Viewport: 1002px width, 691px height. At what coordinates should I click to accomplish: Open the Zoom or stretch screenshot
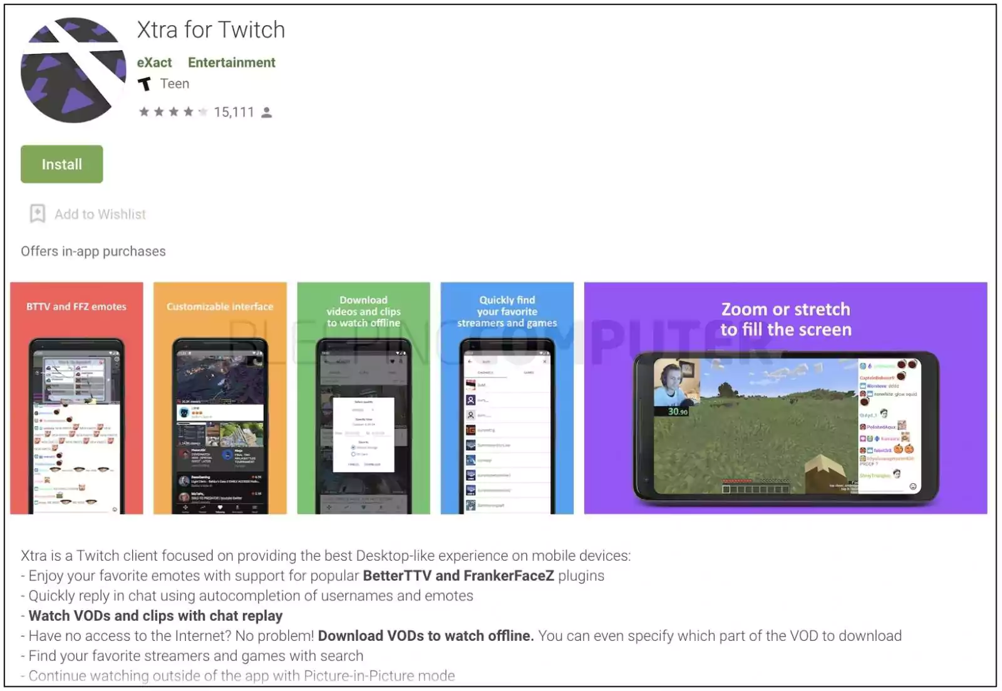click(x=785, y=398)
